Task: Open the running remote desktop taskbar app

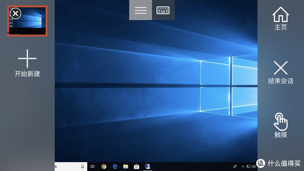Action: pos(147,166)
